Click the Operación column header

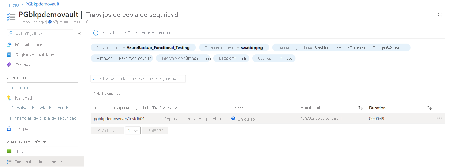tap(168, 108)
